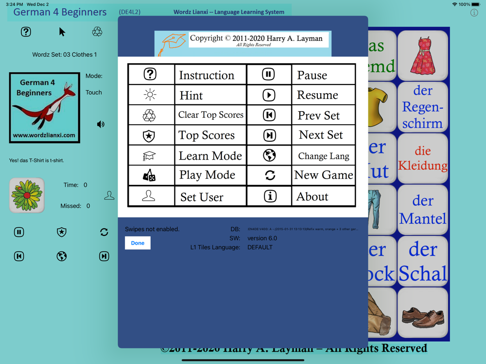The image size is (486, 364).
Task: Tap the Resume play icon in help table
Action: (x=269, y=95)
